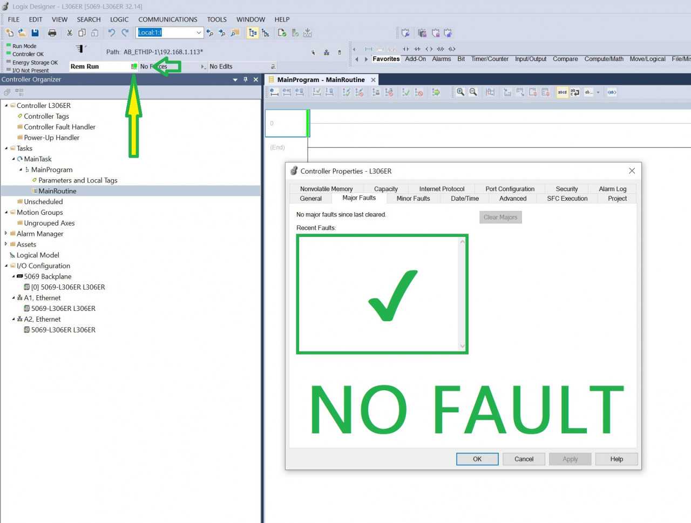
Task: Click the Save project disk icon
Action: [x=35, y=33]
